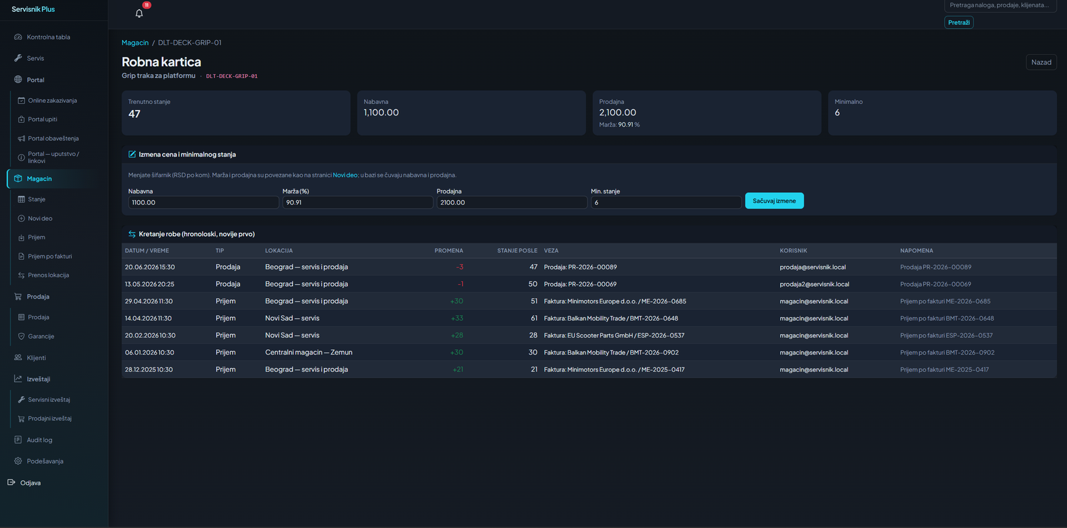
Task: Click the Kontrolna tabla dashboard icon
Action: coord(18,37)
